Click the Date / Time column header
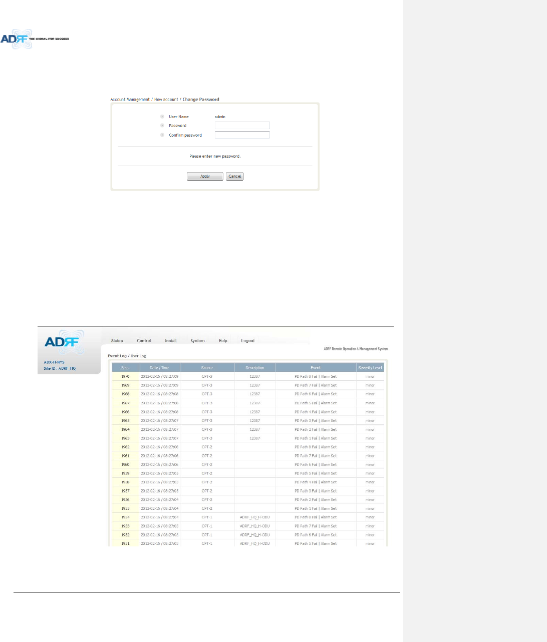 [x=160, y=368]
